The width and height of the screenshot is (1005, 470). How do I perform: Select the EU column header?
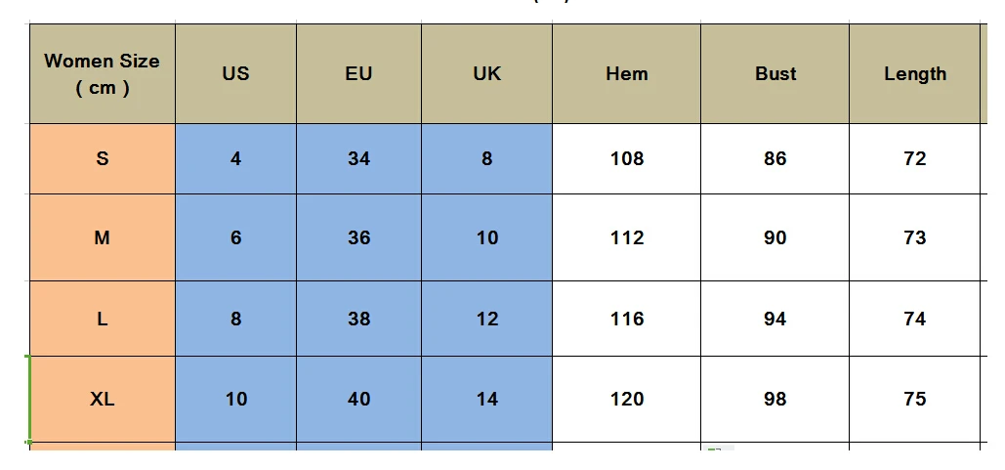358,73
